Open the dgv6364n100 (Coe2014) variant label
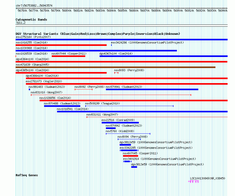 click(x=32, y=59)
